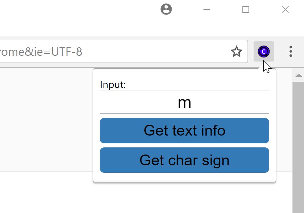The width and height of the screenshot is (304, 213).
Task: Close the browser window
Action: click(285, 9)
